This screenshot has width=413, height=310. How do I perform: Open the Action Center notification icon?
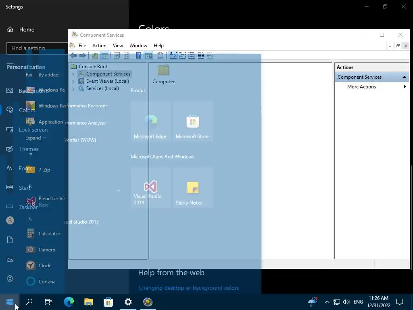coord(400,302)
